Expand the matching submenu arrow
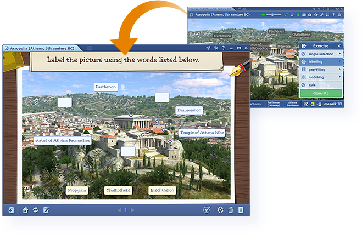The image size is (362, 234). point(339,78)
